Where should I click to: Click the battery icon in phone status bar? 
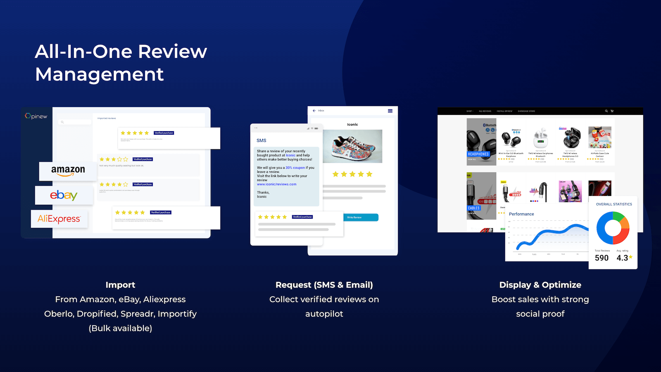click(316, 128)
